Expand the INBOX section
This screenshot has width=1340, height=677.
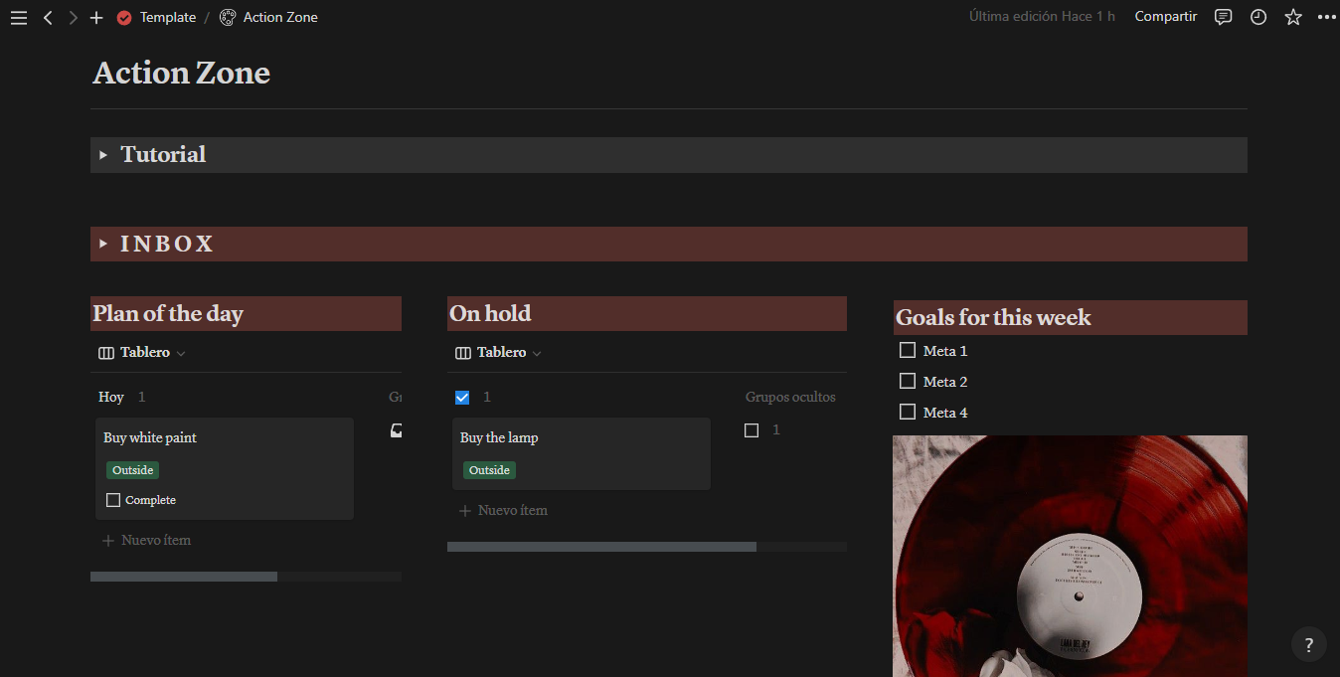pyautogui.click(x=103, y=244)
